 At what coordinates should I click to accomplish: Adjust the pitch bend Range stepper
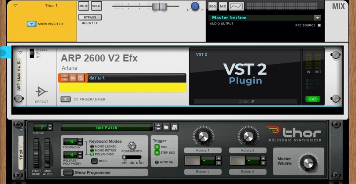click(50, 127)
